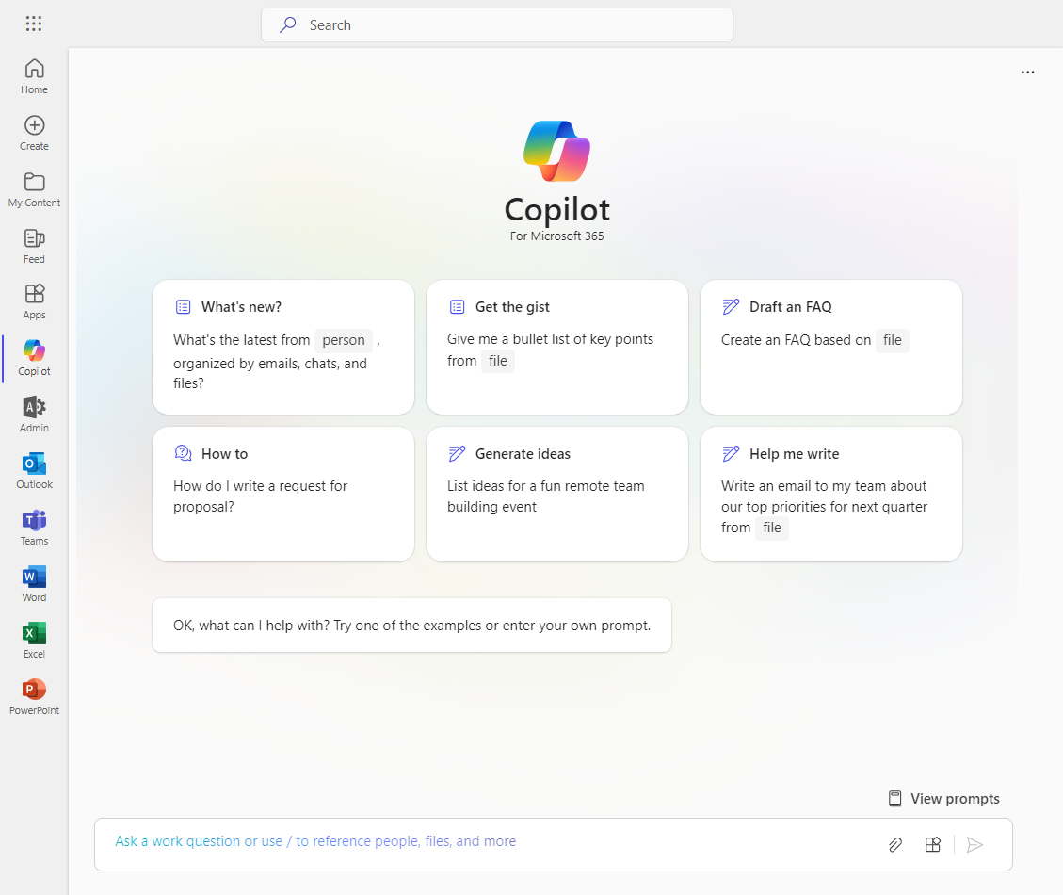Image resolution: width=1063 pixels, height=895 pixels.
Task: Attach a file using the paperclip icon
Action: click(894, 844)
